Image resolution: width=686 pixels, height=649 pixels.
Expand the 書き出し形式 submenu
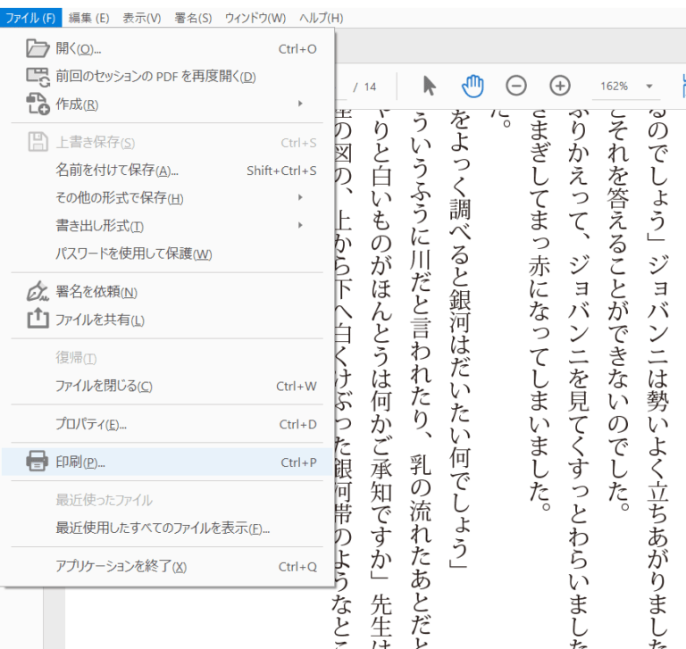300,225
